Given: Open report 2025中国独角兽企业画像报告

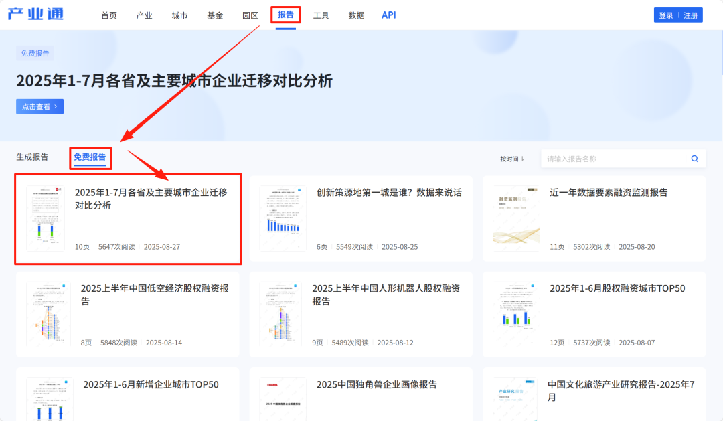Looking at the screenshot, I should tap(377, 385).
